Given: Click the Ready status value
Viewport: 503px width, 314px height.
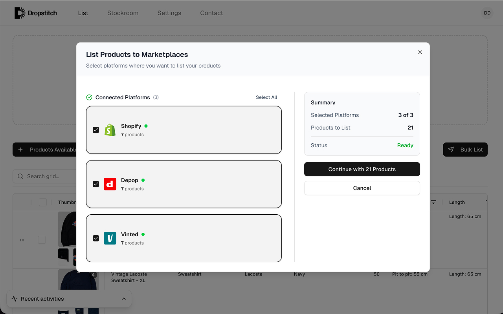Looking at the screenshot, I should (x=405, y=145).
